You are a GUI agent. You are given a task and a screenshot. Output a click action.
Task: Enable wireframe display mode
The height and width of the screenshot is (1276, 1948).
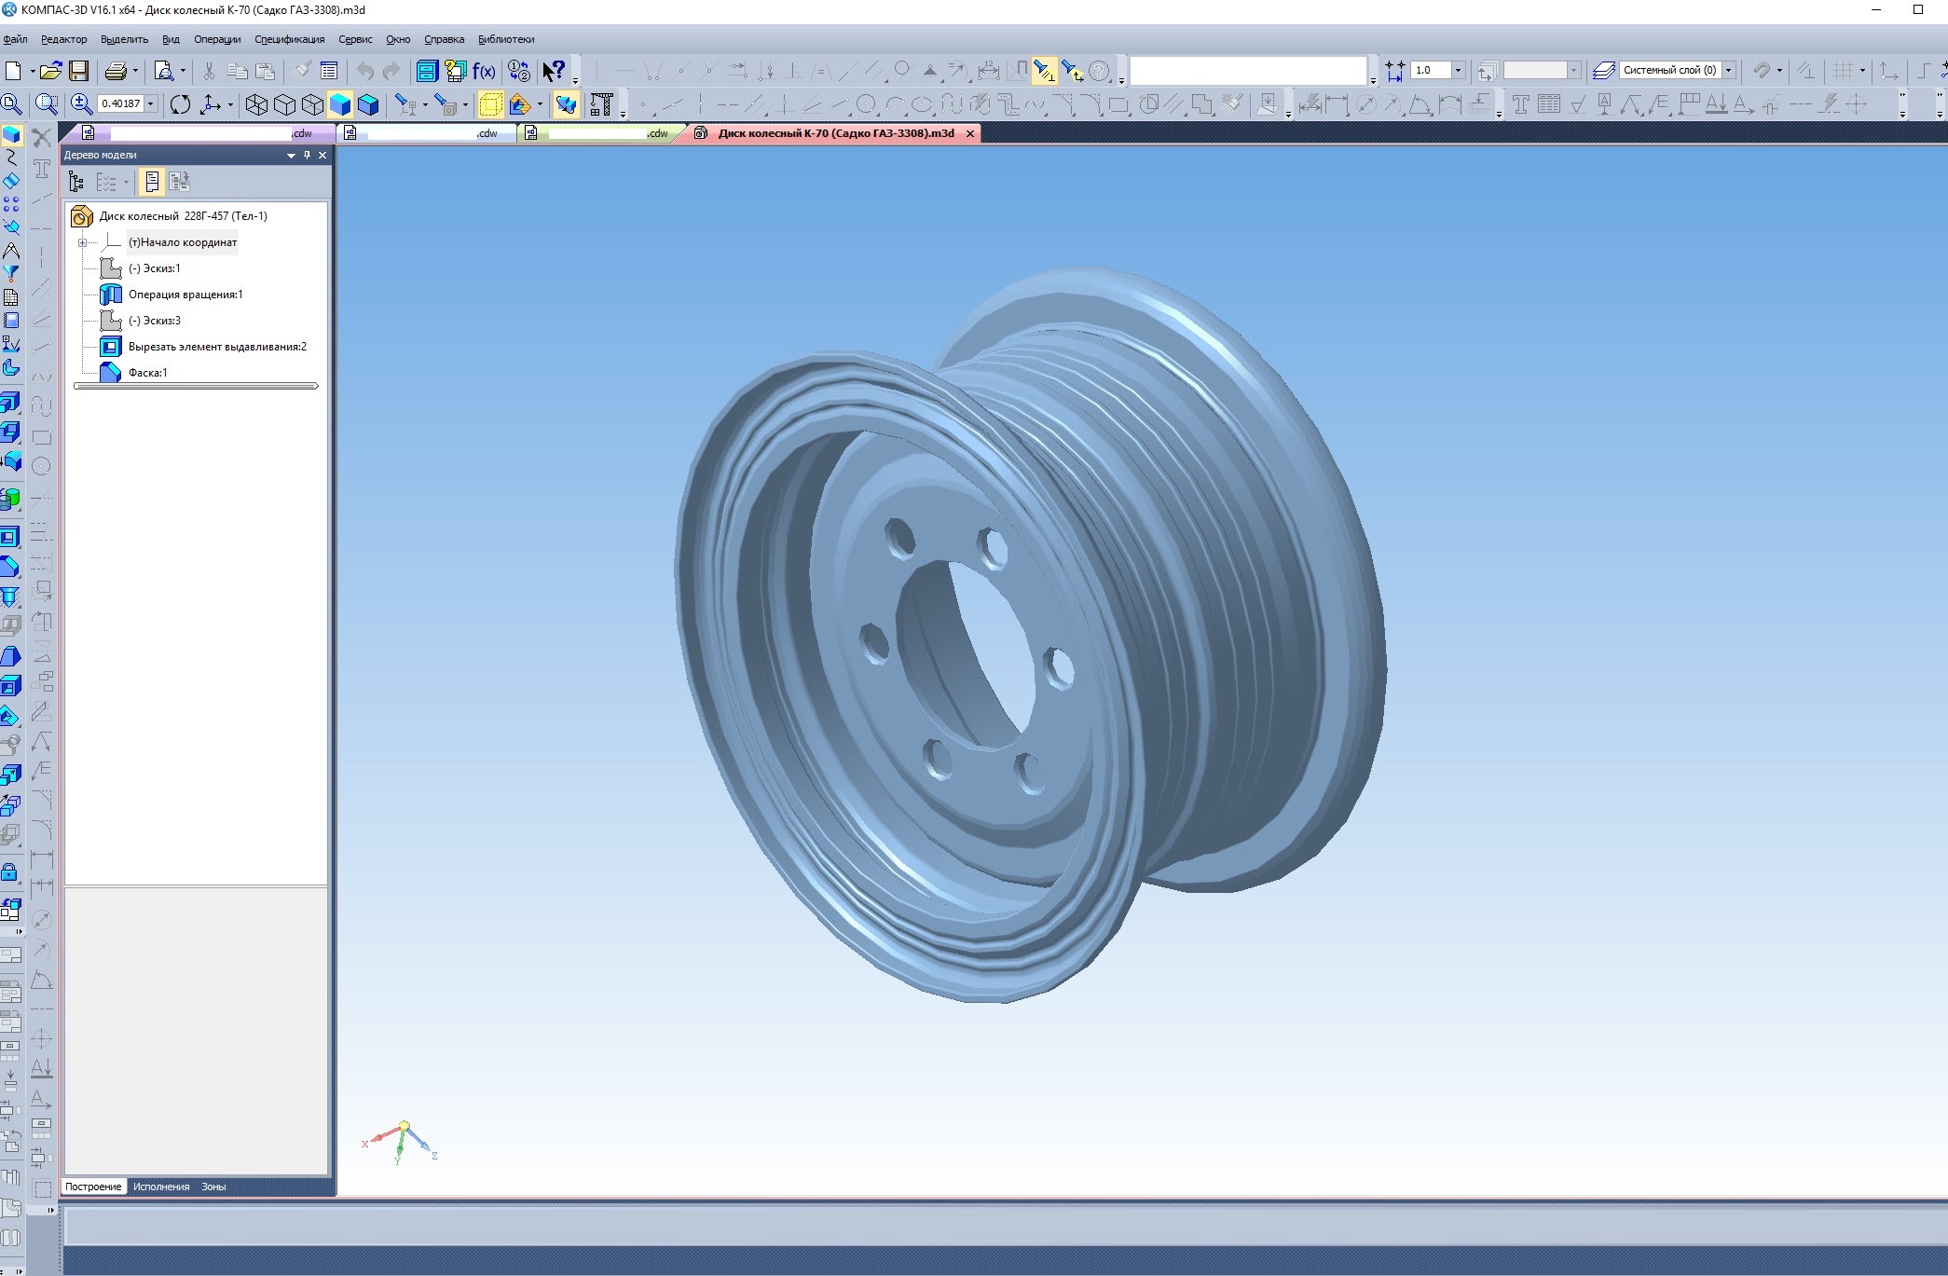tap(256, 104)
